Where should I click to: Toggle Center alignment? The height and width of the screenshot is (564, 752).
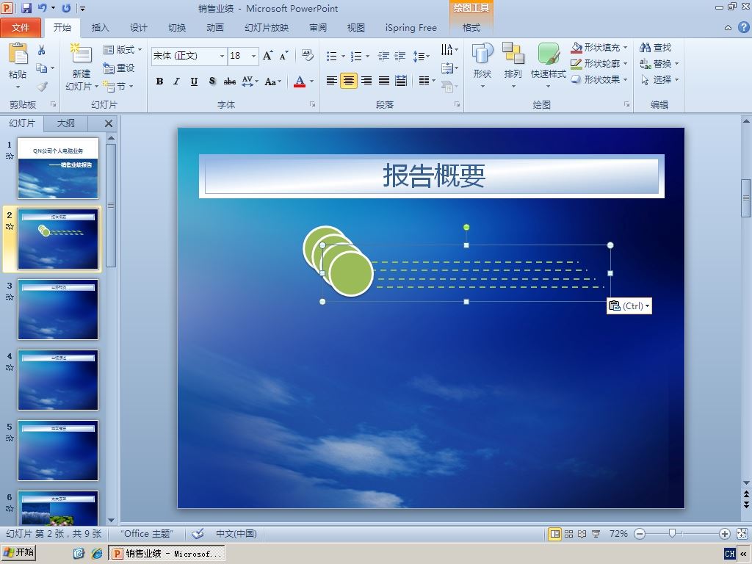[x=349, y=81]
